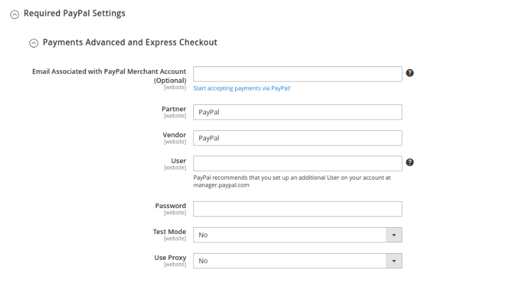Click into the Vendor input field
Screen dimensions: 507x284
pos(297,138)
